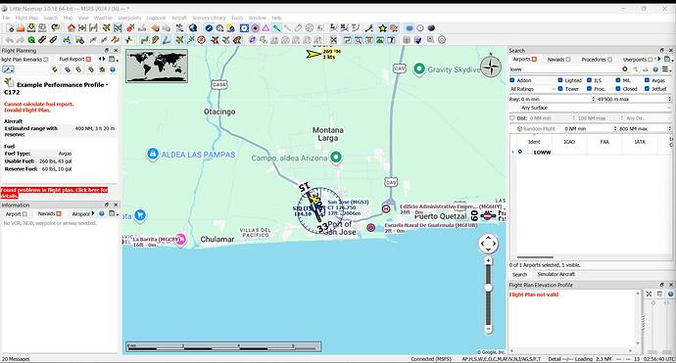Click the orange Open Flight Plan icon

[21, 28]
